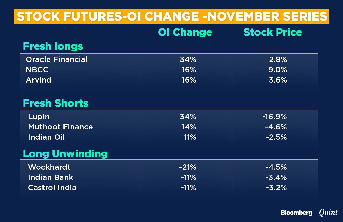Click the Long Unwinding section heading
The image size is (343, 222).
65,154
